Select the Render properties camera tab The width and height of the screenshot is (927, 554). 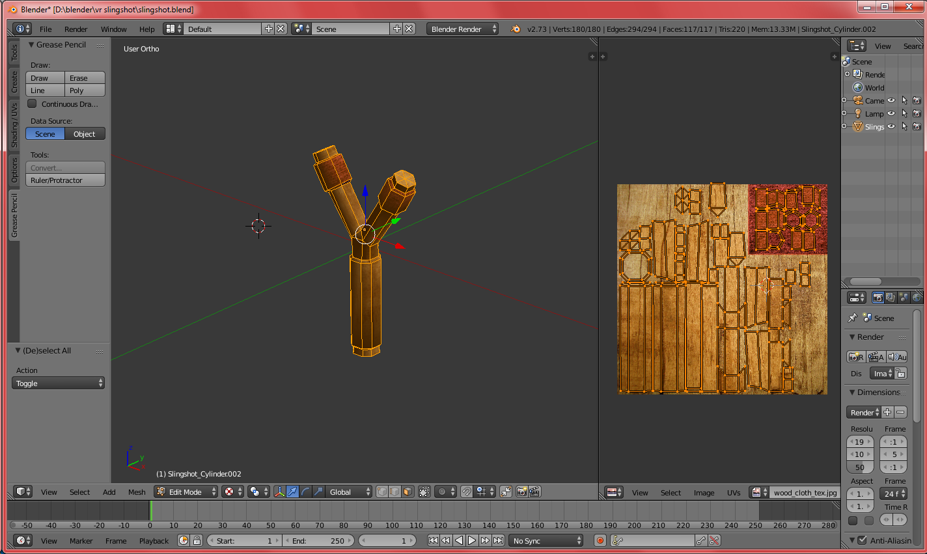(x=878, y=298)
